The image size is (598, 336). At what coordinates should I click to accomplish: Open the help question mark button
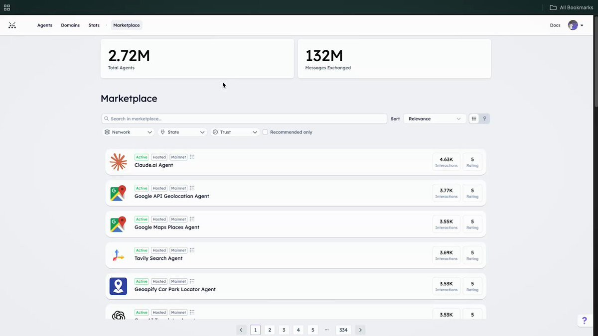tap(585, 321)
